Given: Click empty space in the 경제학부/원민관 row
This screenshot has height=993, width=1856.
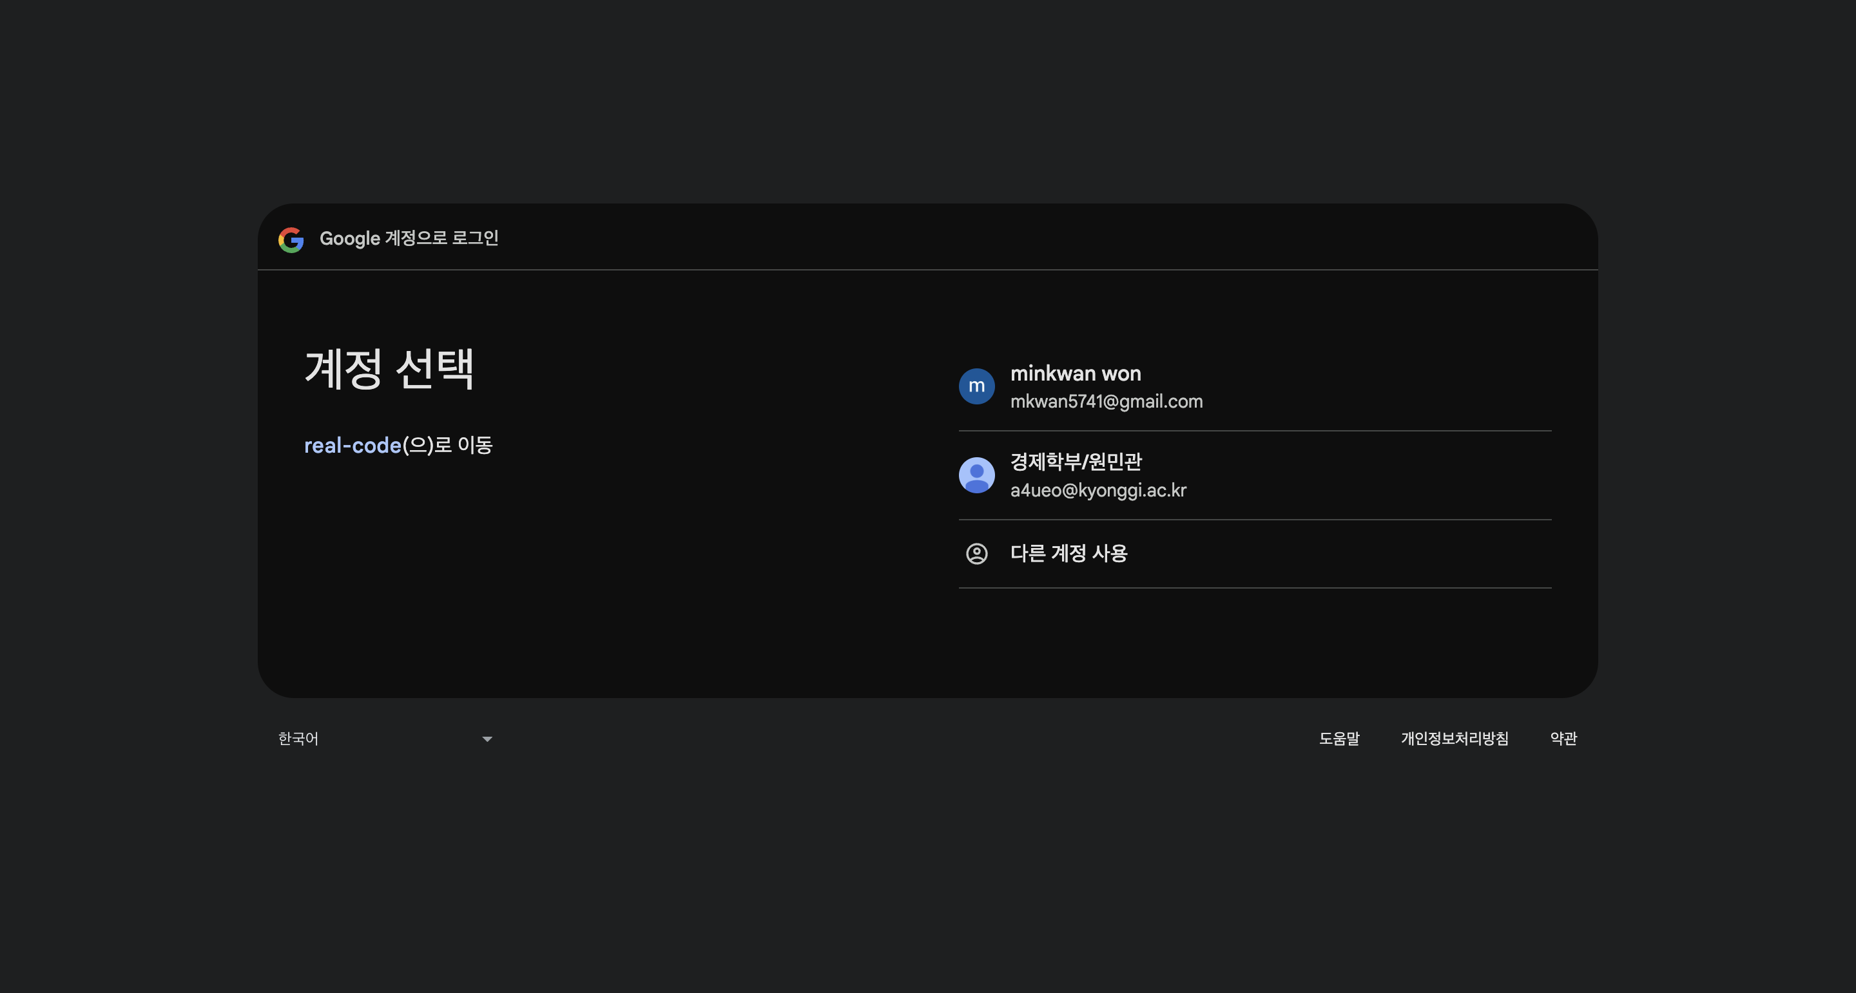Looking at the screenshot, I should [1405, 475].
